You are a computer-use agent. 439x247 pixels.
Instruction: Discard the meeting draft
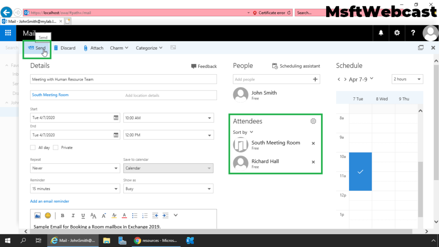[64, 48]
